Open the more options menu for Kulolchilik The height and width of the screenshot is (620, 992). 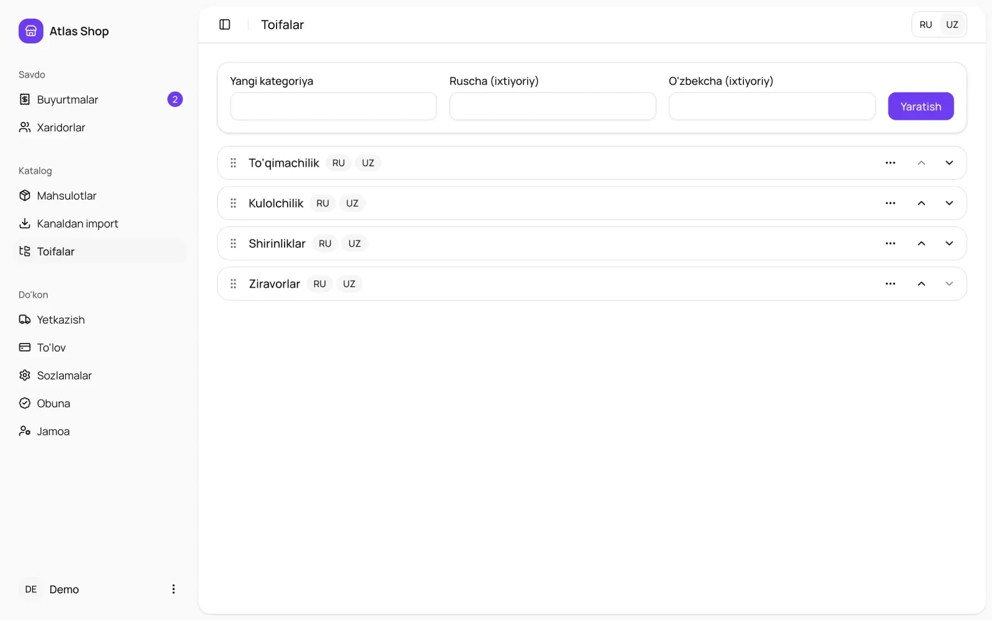coord(890,203)
